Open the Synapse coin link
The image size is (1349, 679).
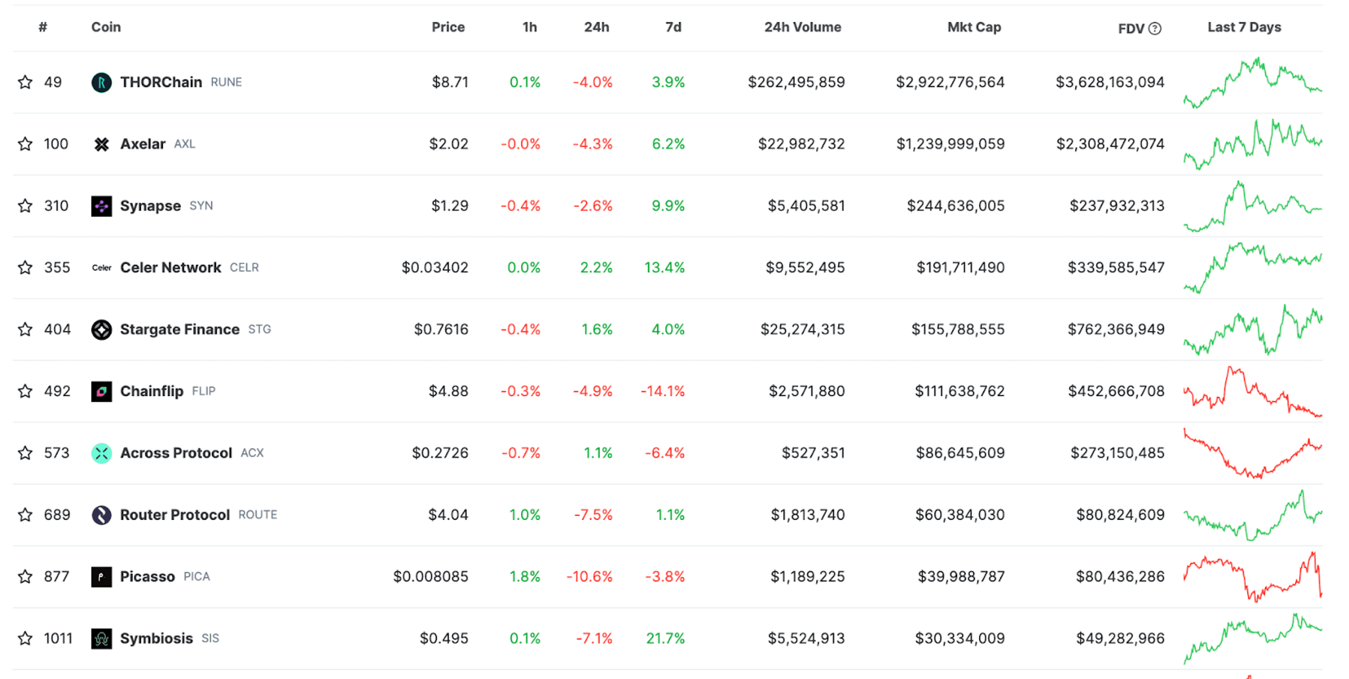tap(150, 206)
